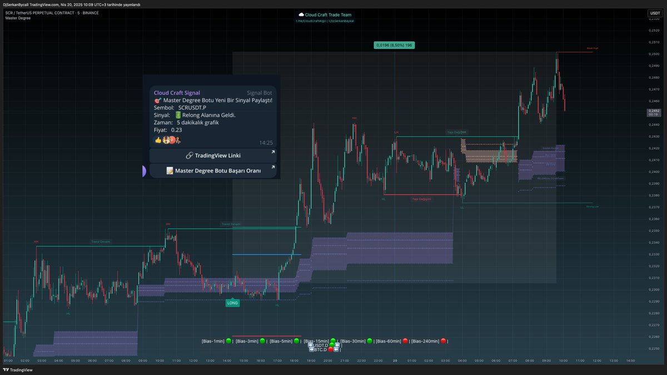Click the 'Strong Low' label at line end

pyautogui.click(x=593, y=206)
